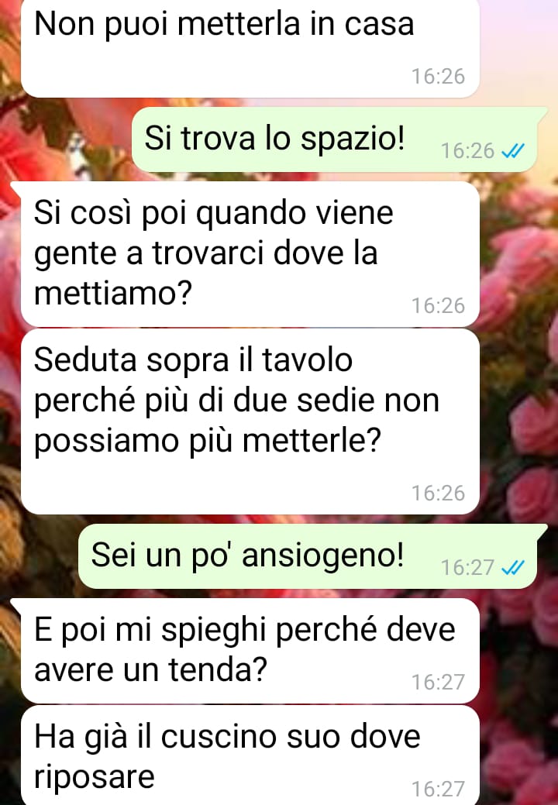The height and width of the screenshot is (805, 558).
Task: Select the 'Non puoi metterla in casa' message
Action: [x=250, y=48]
